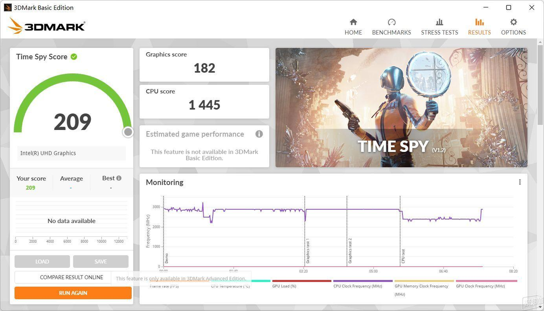Click the Time Spy Score 209 value
Screen dimensions: 544x311
(x=73, y=122)
